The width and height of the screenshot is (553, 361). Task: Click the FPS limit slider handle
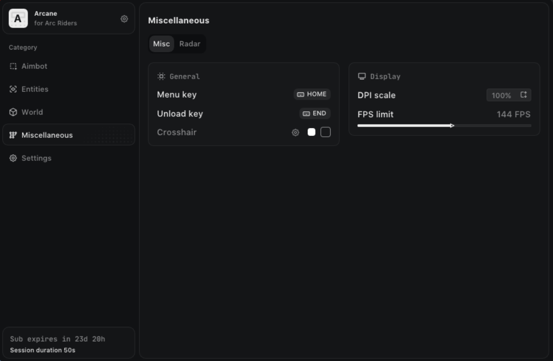pyautogui.click(x=452, y=125)
